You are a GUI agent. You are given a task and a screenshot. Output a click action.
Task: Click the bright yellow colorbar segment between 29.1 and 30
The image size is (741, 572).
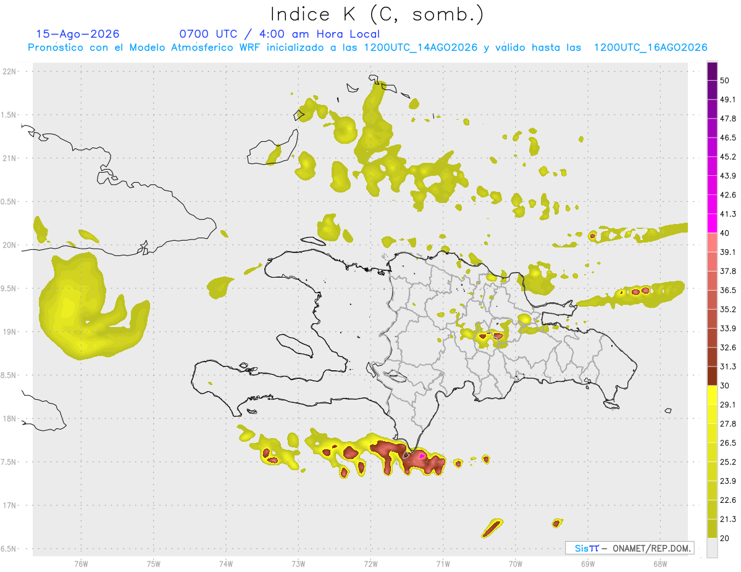712,395
